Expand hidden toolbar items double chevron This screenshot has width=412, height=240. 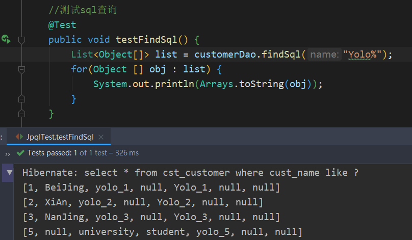pos(7,154)
